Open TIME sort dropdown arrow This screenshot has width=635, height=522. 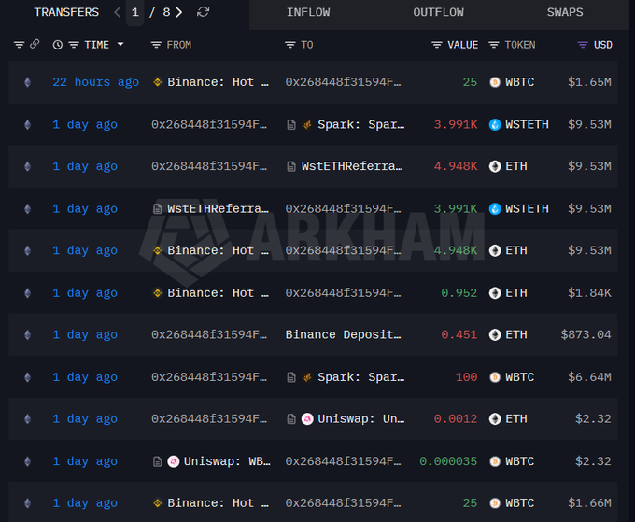click(x=120, y=44)
